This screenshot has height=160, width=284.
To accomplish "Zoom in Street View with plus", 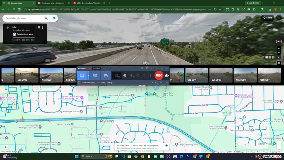I will pos(279,48).
